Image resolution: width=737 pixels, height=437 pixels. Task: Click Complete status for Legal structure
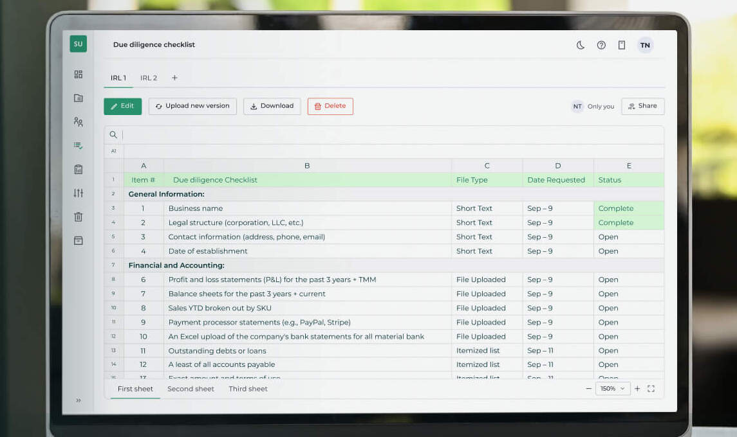click(x=629, y=222)
